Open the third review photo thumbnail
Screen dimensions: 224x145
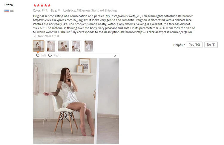pyautogui.click(x=64, y=46)
